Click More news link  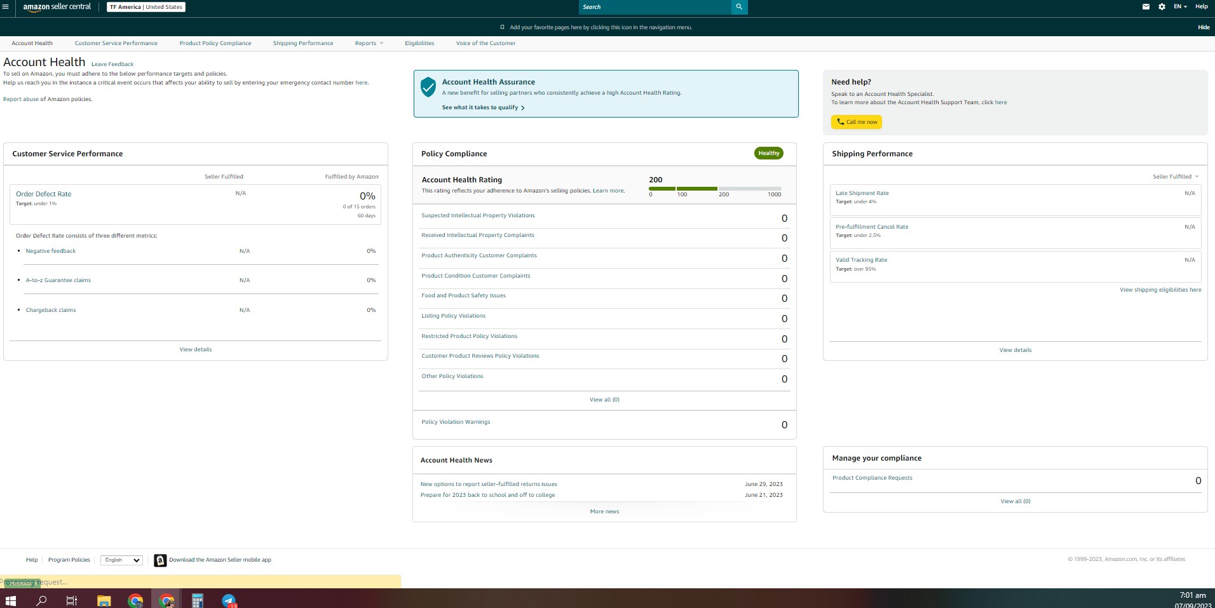point(604,511)
